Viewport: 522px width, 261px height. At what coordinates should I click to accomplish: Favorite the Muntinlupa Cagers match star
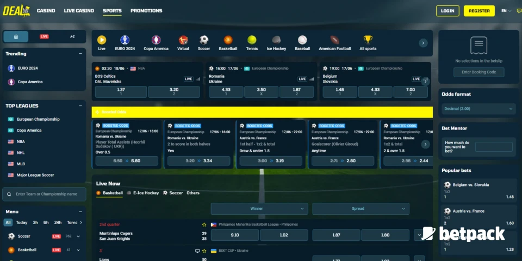click(204, 225)
